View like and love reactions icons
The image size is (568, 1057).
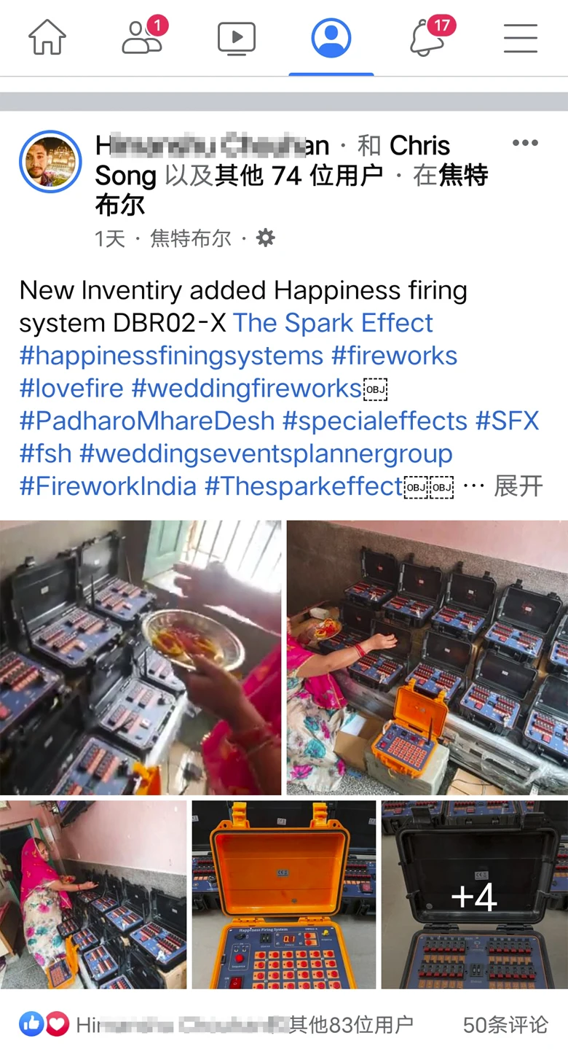(x=44, y=1024)
